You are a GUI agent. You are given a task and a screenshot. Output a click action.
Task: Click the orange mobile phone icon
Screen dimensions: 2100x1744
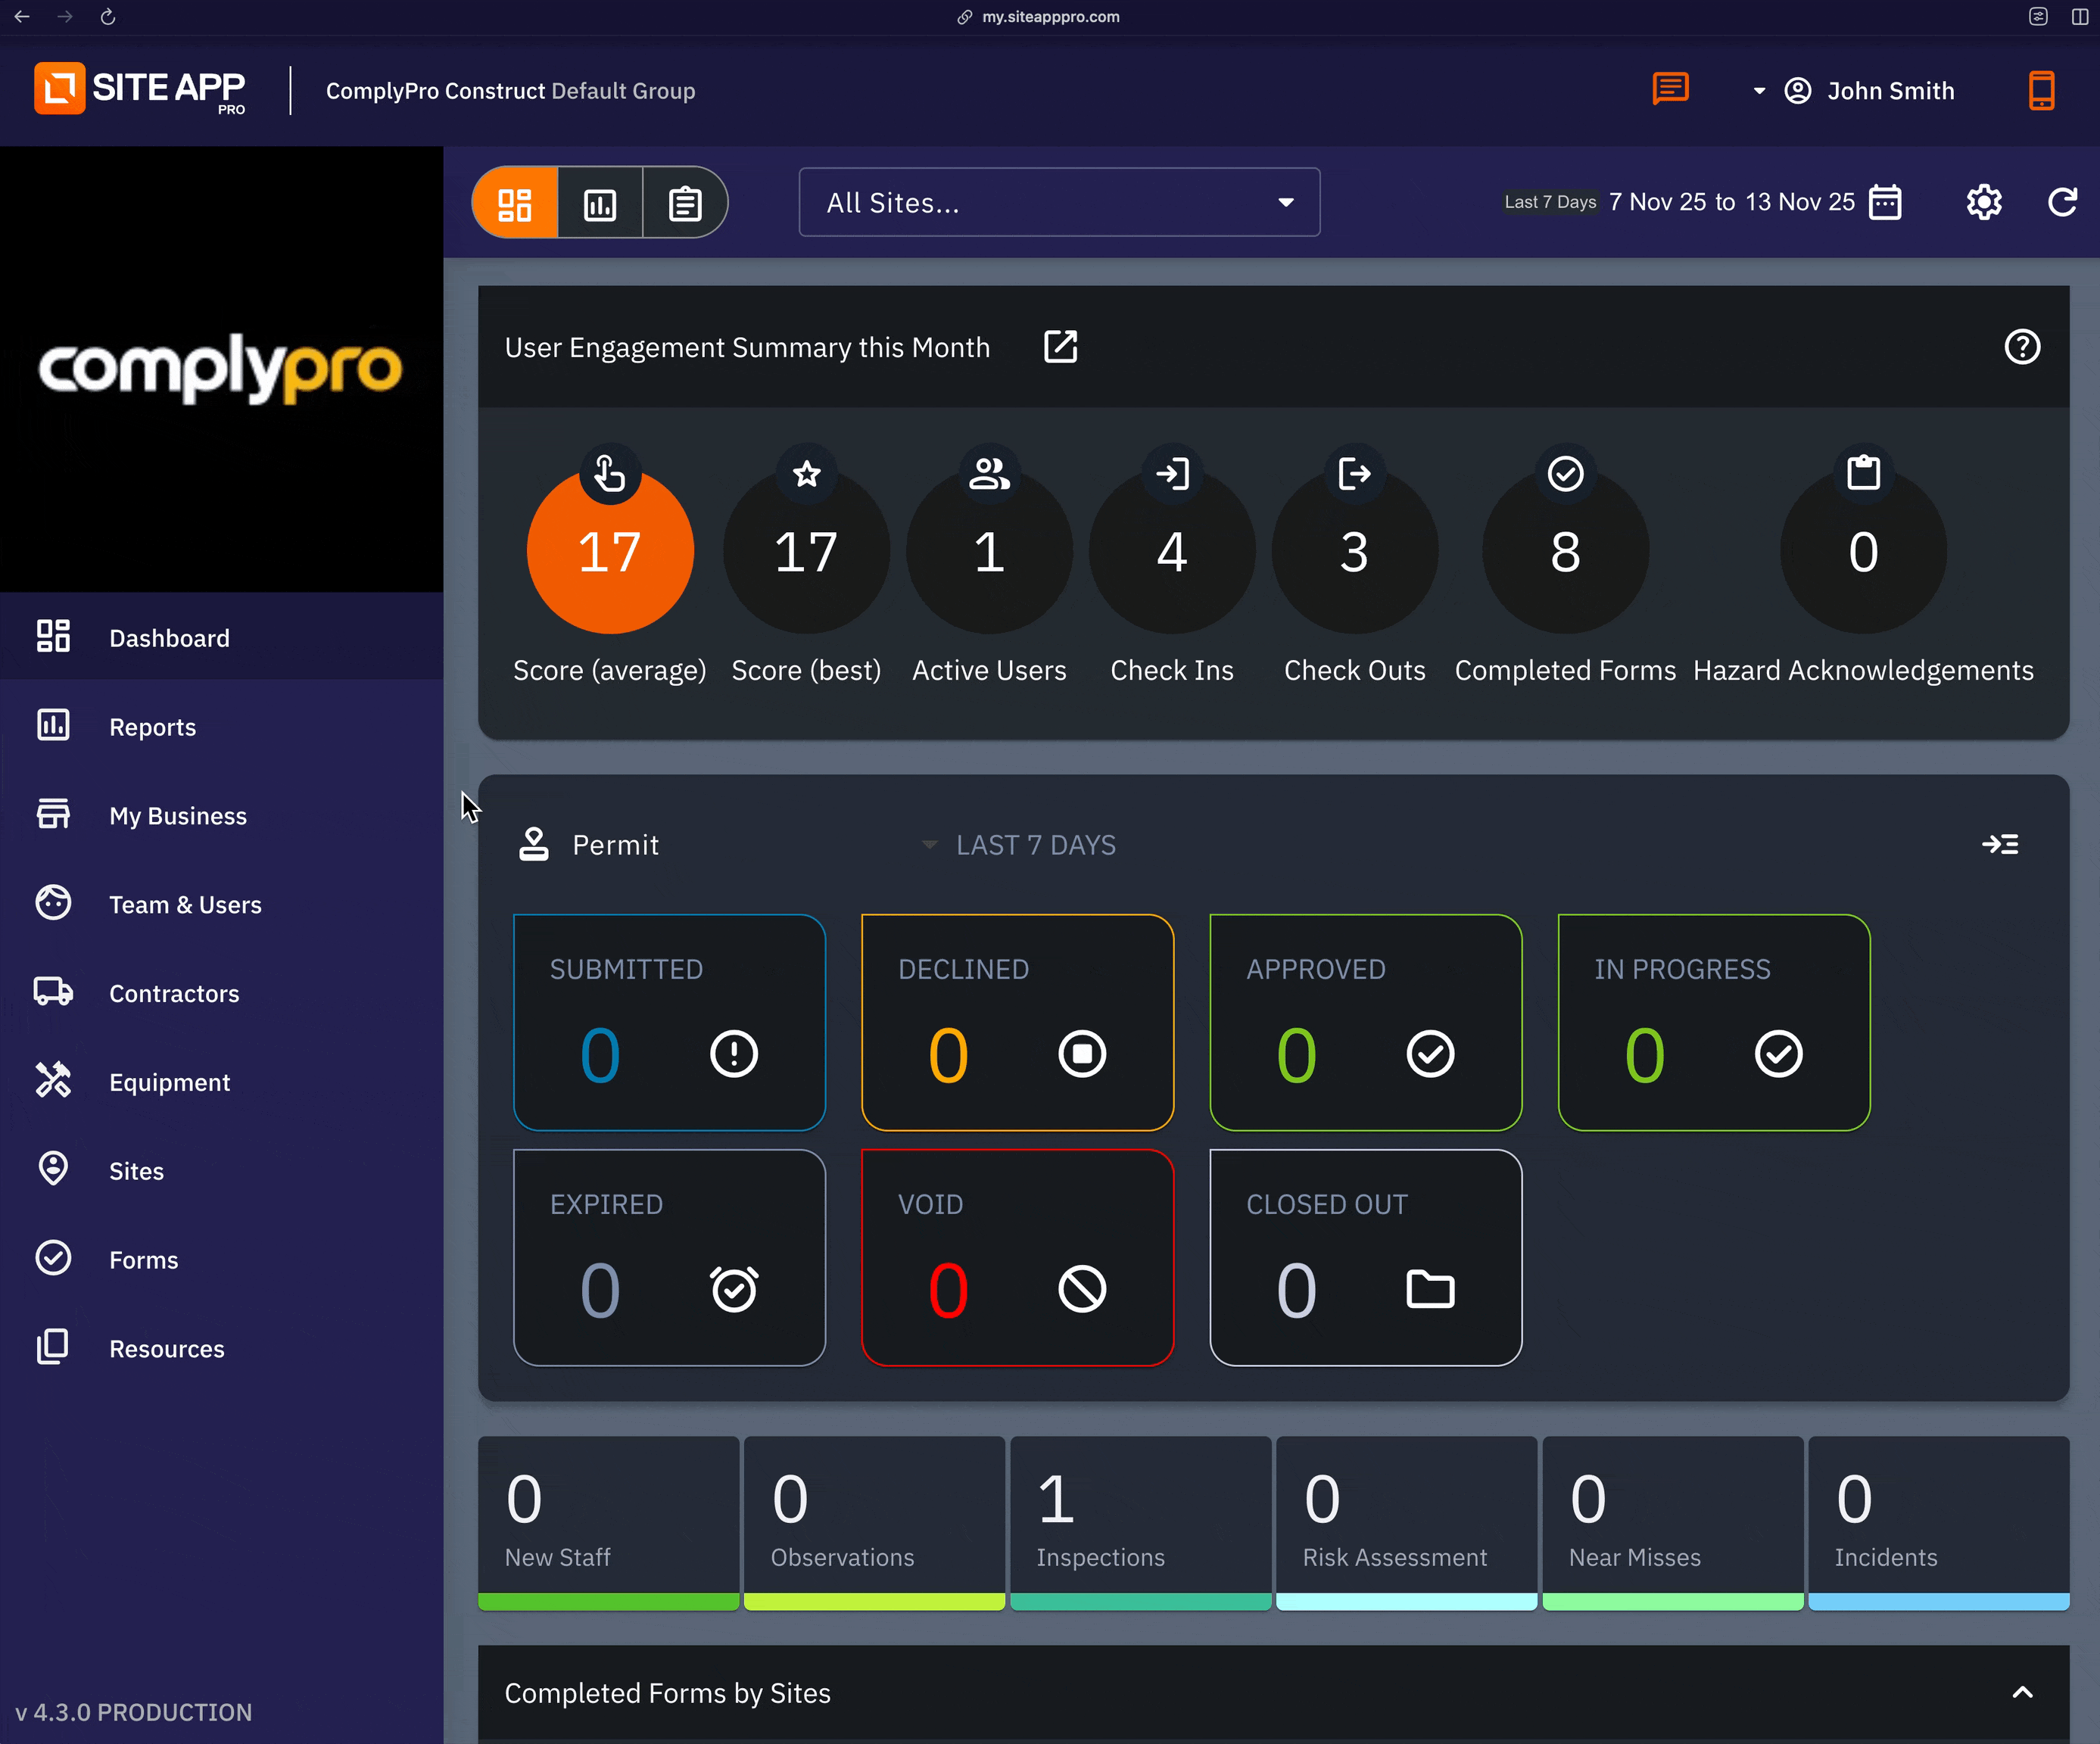(2041, 91)
